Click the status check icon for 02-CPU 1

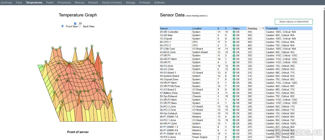[234, 42]
